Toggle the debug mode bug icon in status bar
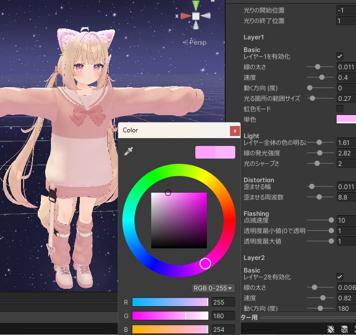This screenshot has height=335, width=356. 331,329
